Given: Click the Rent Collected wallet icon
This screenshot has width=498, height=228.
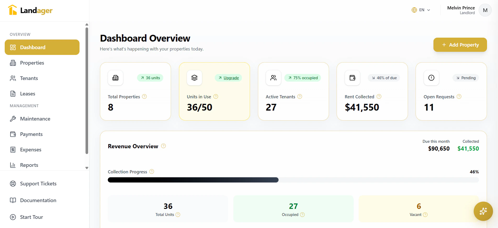Looking at the screenshot, I should pos(352,78).
